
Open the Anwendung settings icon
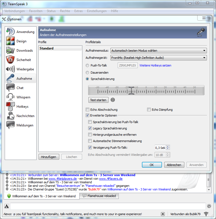click(x=10, y=32)
